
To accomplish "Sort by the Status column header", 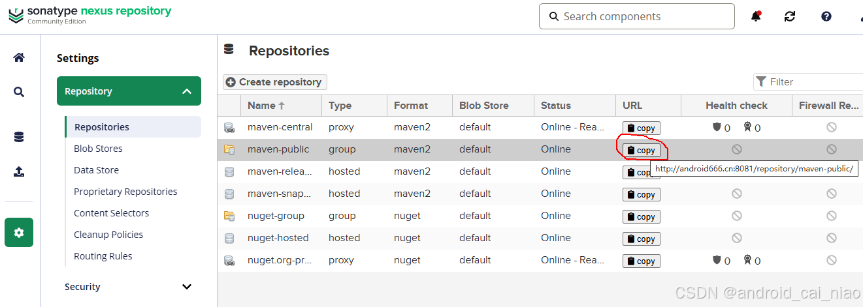I will [574, 105].
